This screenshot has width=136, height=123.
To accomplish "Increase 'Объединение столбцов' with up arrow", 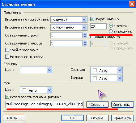I will [x=85, y=42].
